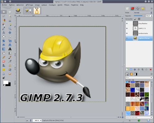Screen dimensions: 154x123
Task: Open the Fichier menu
Action: click(x=4, y=5)
